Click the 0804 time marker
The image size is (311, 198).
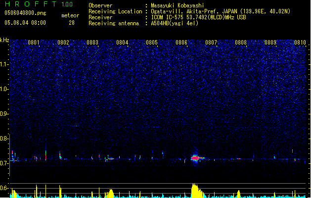122,43
